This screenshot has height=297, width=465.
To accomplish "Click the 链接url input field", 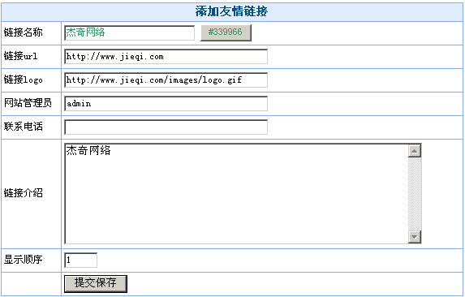I will click(x=166, y=56).
